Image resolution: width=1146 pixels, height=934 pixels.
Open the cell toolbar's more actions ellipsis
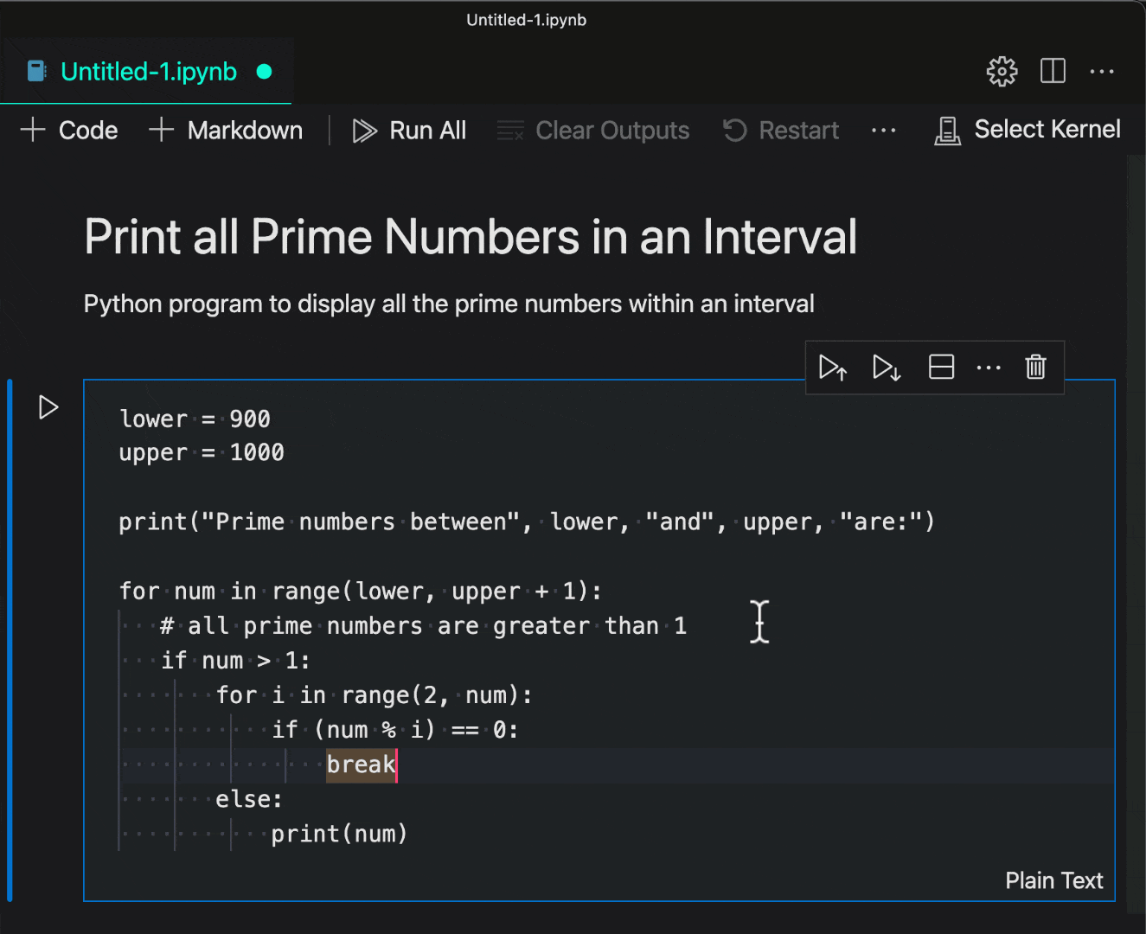click(988, 368)
